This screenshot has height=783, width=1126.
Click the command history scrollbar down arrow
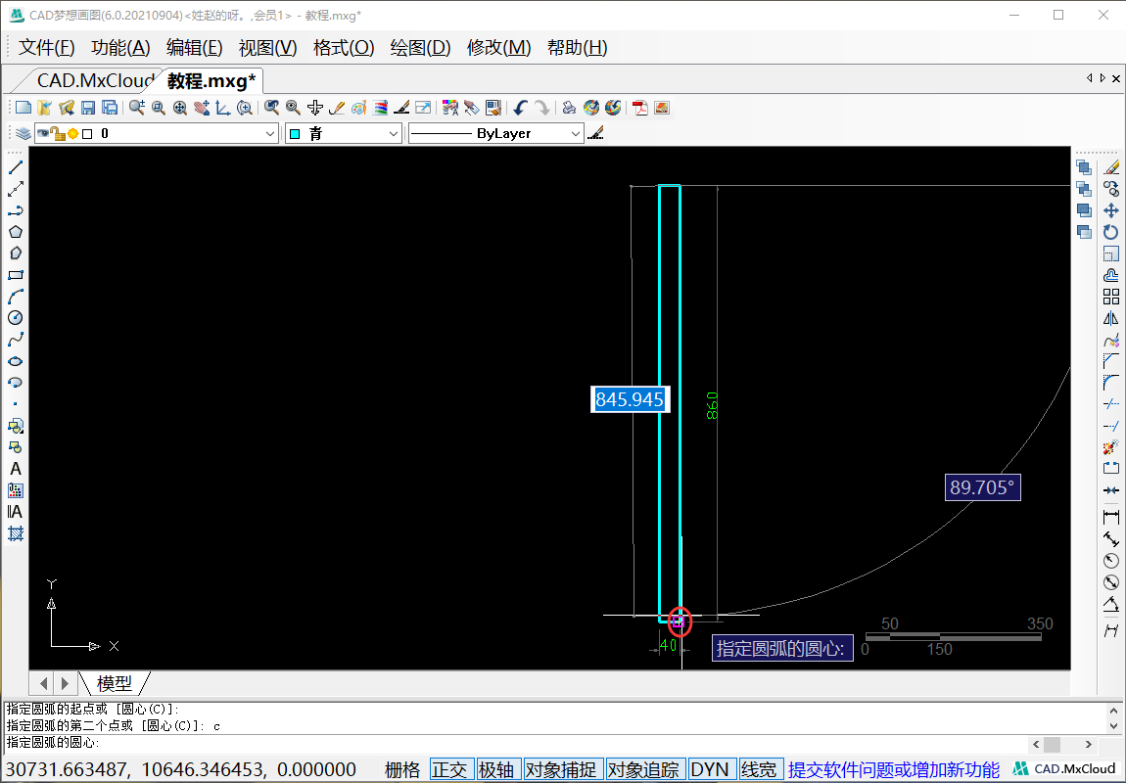[x=1115, y=725]
